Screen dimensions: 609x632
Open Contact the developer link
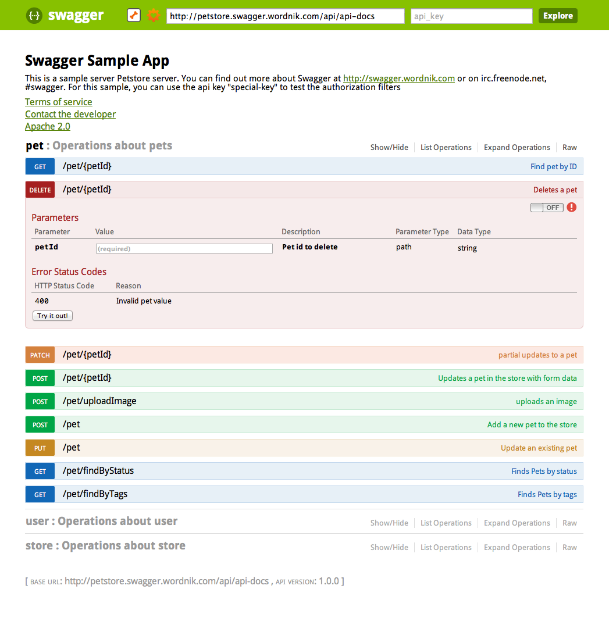tap(70, 114)
